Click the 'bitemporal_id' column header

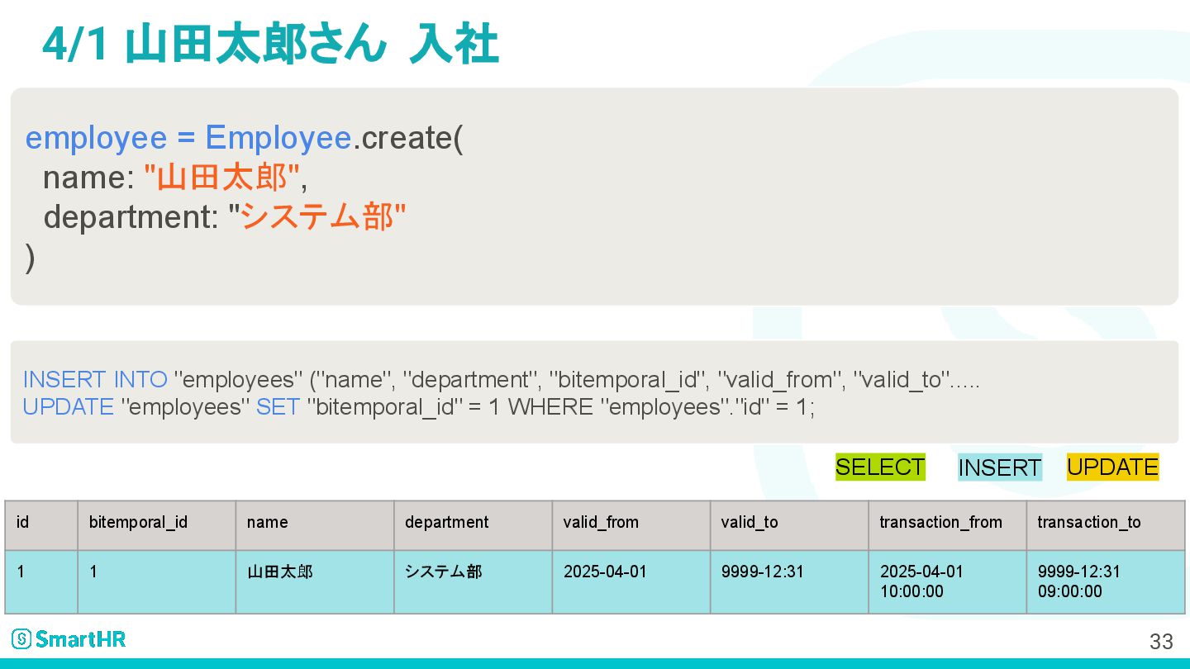click(157, 525)
